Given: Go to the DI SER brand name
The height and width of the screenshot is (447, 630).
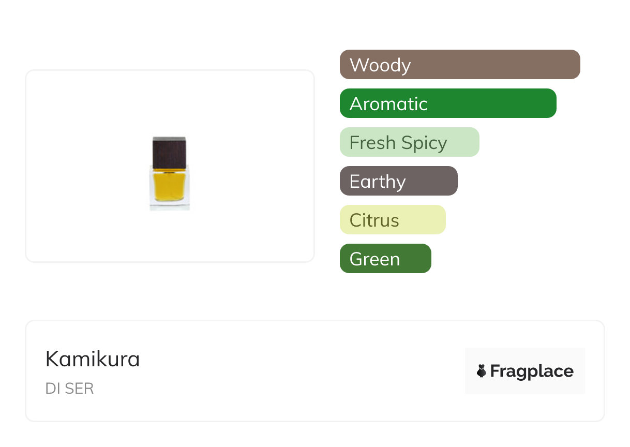Looking at the screenshot, I should click(70, 389).
